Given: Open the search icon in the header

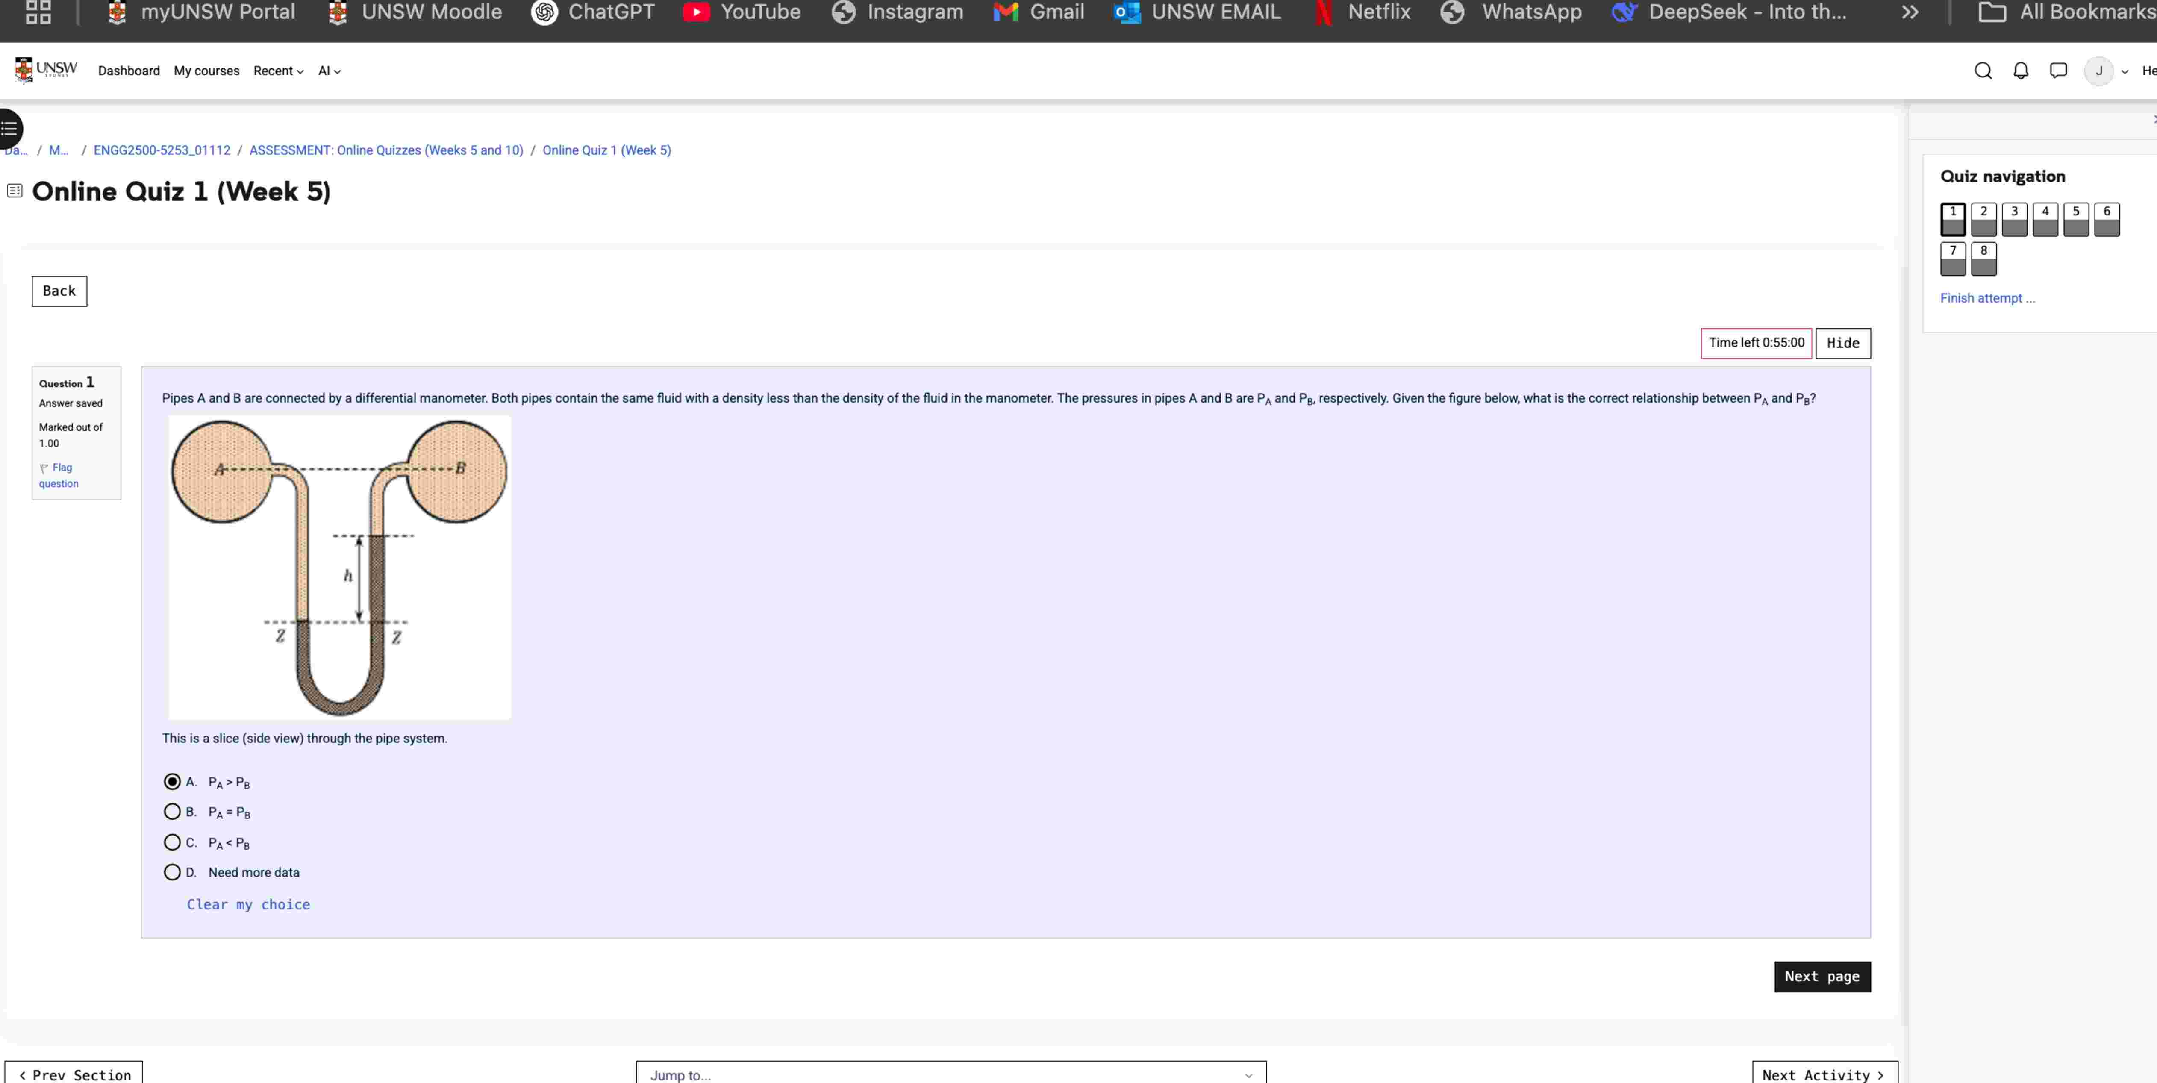Looking at the screenshot, I should point(1983,71).
